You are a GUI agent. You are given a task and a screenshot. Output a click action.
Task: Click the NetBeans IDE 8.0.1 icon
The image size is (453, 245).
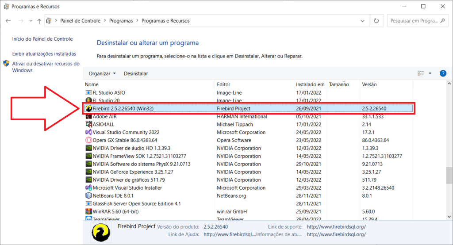88,195
